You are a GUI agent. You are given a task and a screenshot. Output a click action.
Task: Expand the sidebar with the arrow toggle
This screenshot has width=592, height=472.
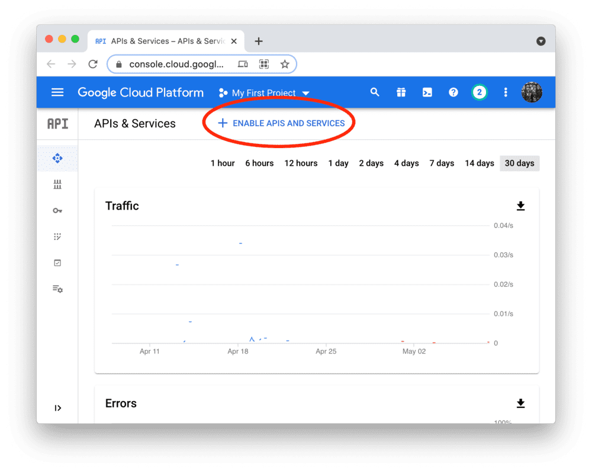click(x=58, y=408)
